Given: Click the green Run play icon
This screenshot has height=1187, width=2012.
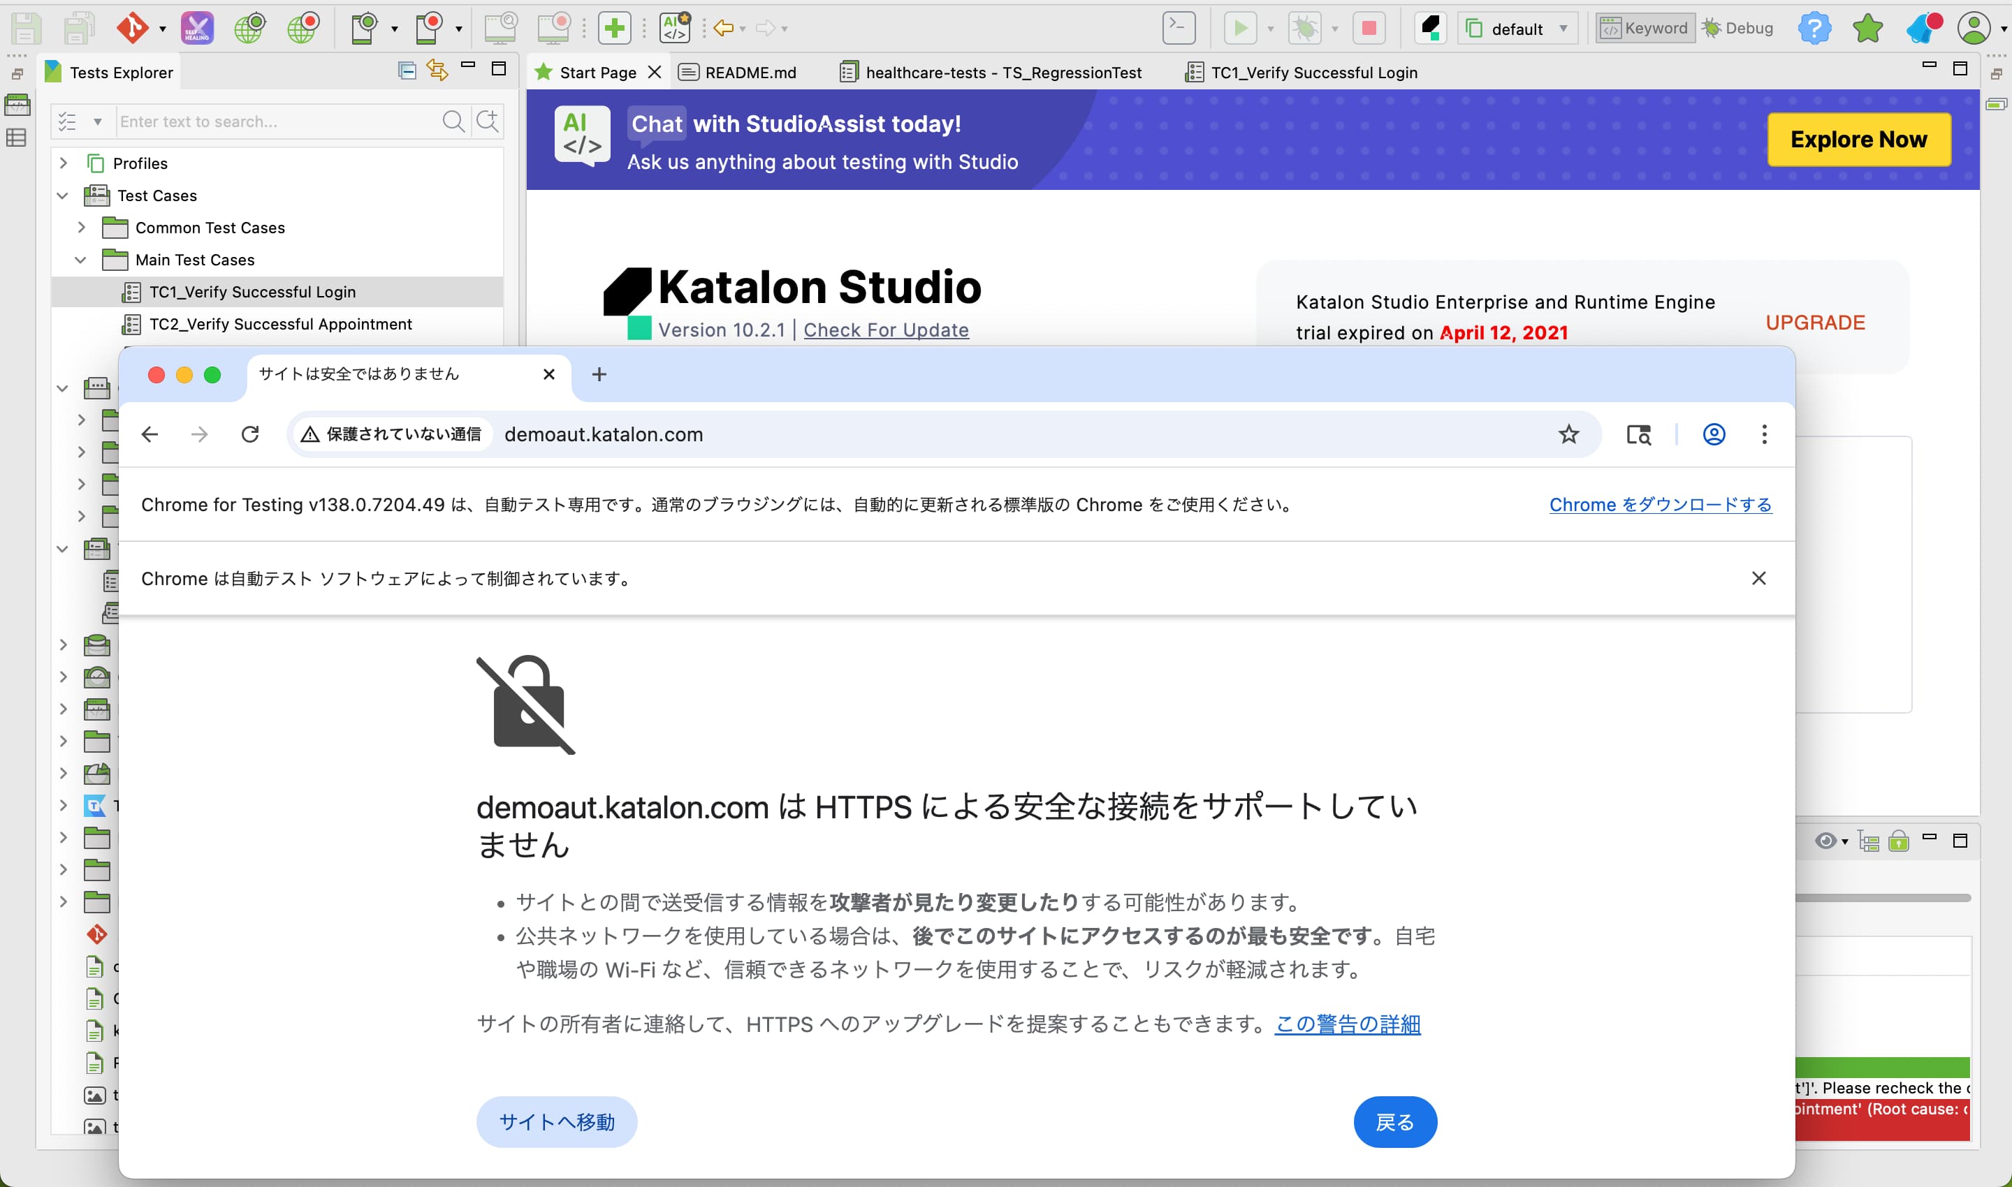Looking at the screenshot, I should (x=1241, y=28).
